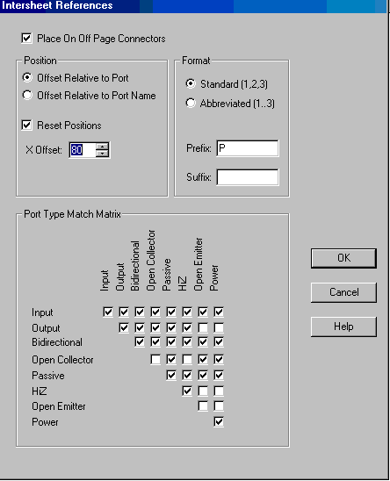Toggle Input row, Input column checkbox

click(x=108, y=312)
